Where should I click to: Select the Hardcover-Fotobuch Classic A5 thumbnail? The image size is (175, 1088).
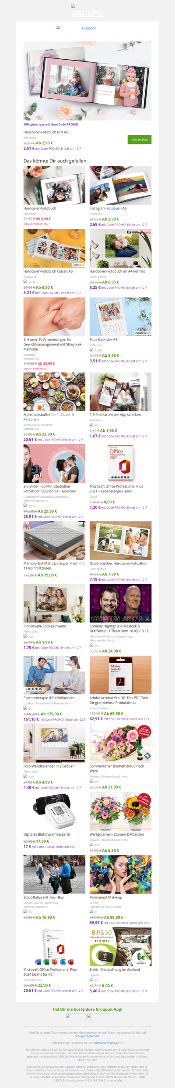click(54, 248)
